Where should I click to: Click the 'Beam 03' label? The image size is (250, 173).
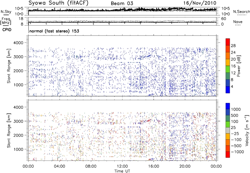[122, 3]
